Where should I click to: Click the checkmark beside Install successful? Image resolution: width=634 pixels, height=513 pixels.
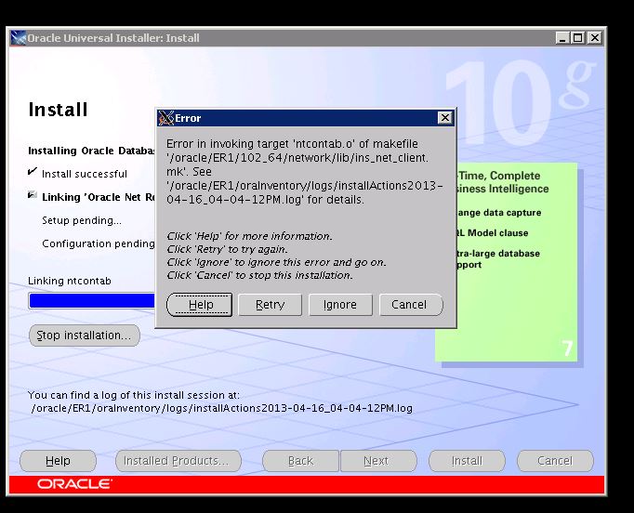(33, 171)
